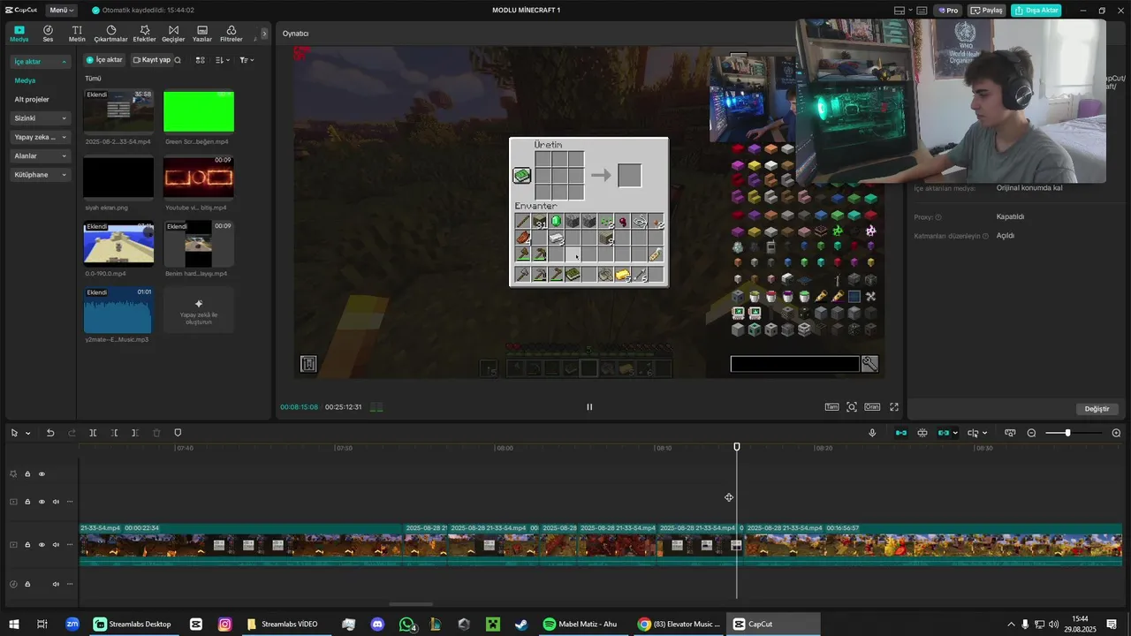Viewport: 1131px width, 636px height.
Task: Open the Çıkartmalar tab
Action: tap(111, 34)
